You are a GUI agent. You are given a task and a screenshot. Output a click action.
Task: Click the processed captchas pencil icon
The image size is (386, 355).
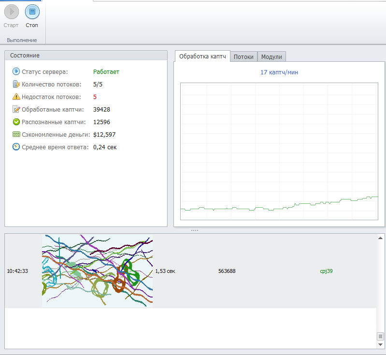point(16,109)
